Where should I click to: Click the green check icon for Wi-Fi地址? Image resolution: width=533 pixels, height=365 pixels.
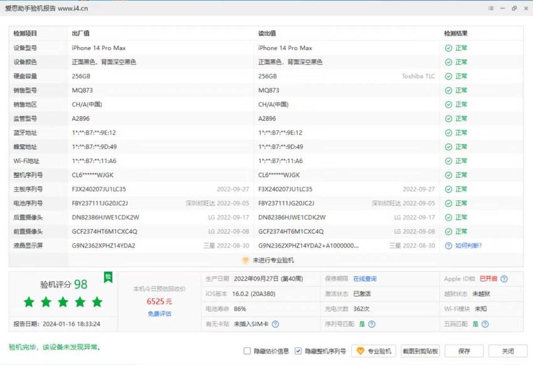[x=448, y=161]
